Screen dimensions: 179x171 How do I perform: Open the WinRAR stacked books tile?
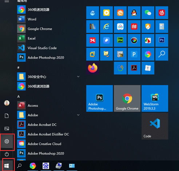92,27
